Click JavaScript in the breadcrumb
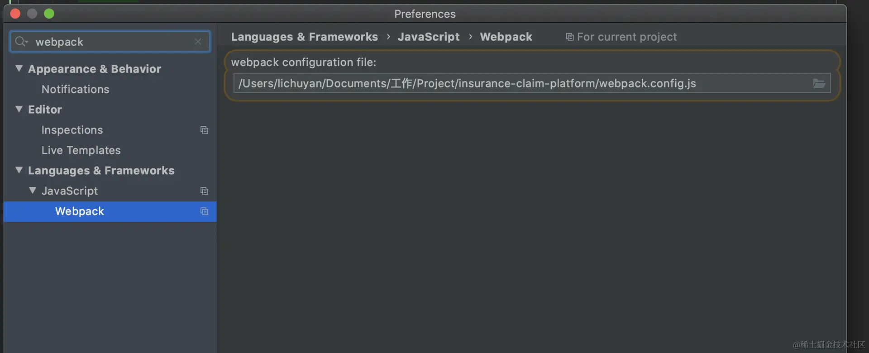 tap(429, 37)
